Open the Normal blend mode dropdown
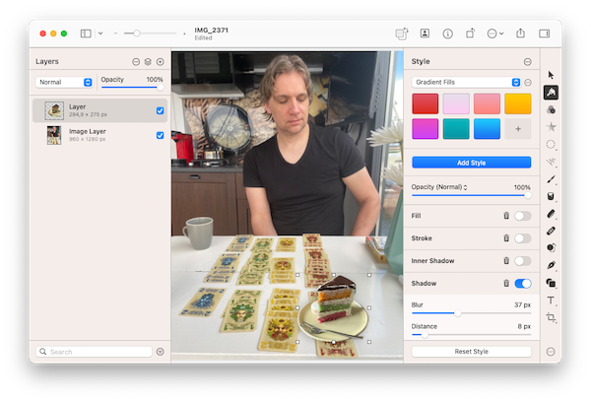This screenshot has width=591, height=402. click(64, 82)
